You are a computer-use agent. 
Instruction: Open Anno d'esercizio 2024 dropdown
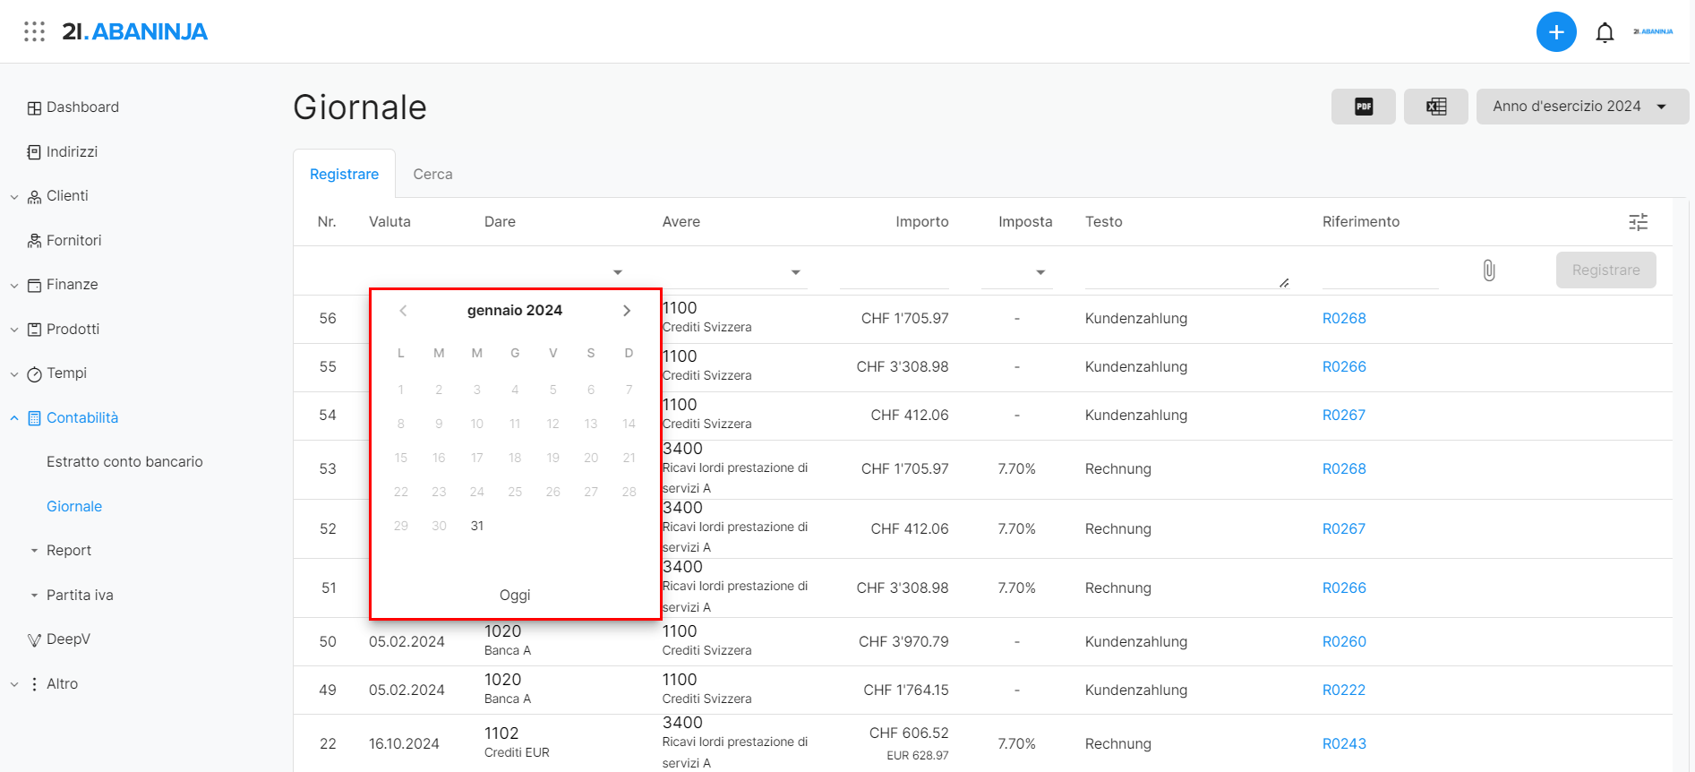point(1581,107)
